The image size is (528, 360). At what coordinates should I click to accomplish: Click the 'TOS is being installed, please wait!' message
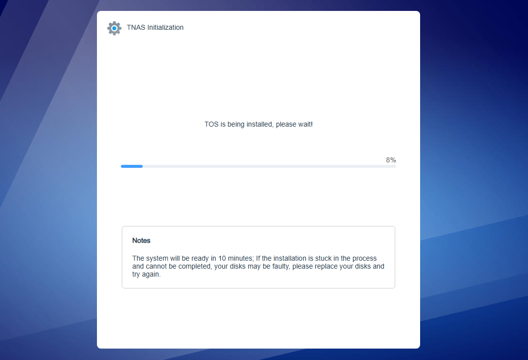click(x=258, y=124)
